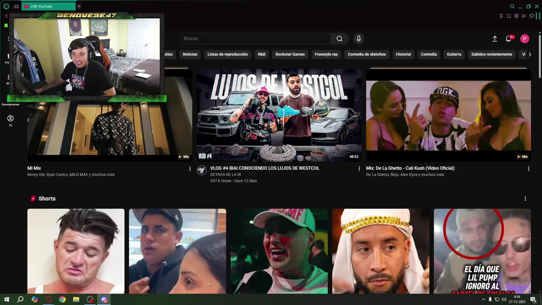This screenshot has width=542, height=305.
Task: Open the De La Ghetto Cali Kush thumbnail
Action: tap(448, 115)
